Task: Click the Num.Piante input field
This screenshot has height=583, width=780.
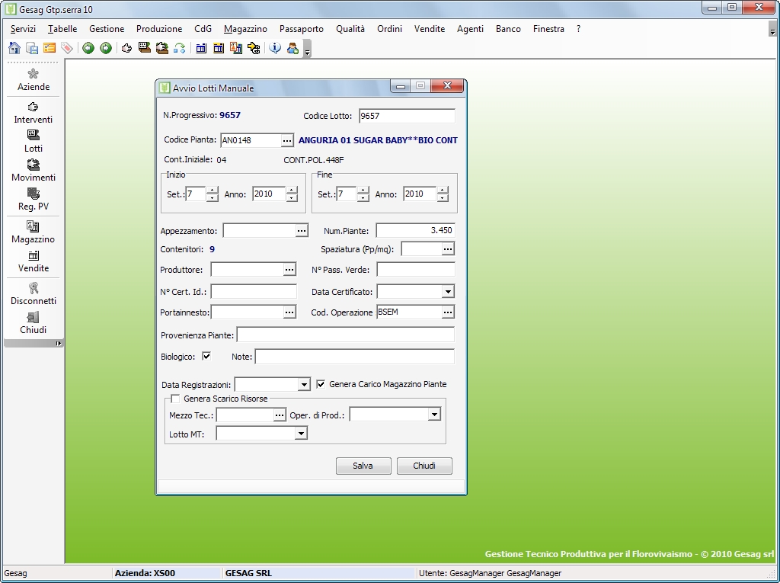Action: [x=415, y=230]
